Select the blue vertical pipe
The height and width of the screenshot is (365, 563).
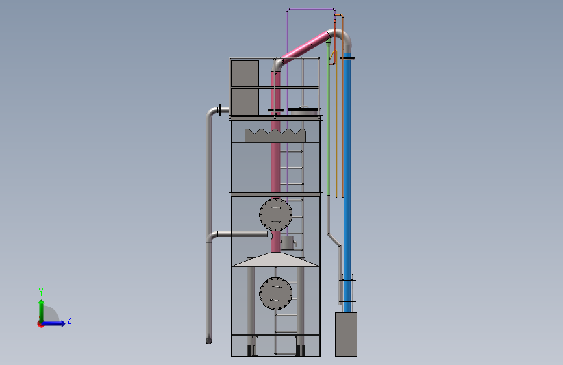pos(347,183)
